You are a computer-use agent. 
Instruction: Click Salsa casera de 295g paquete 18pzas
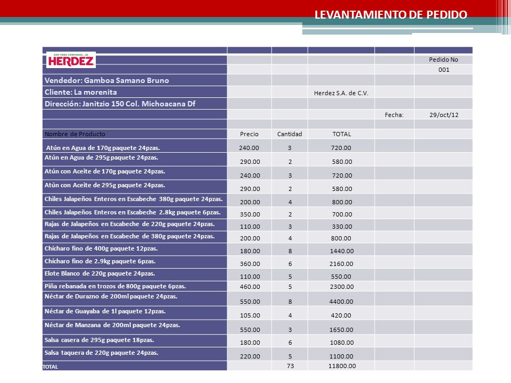point(100,340)
